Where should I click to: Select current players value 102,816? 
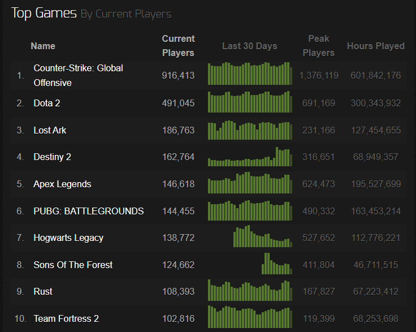pos(178,318)
